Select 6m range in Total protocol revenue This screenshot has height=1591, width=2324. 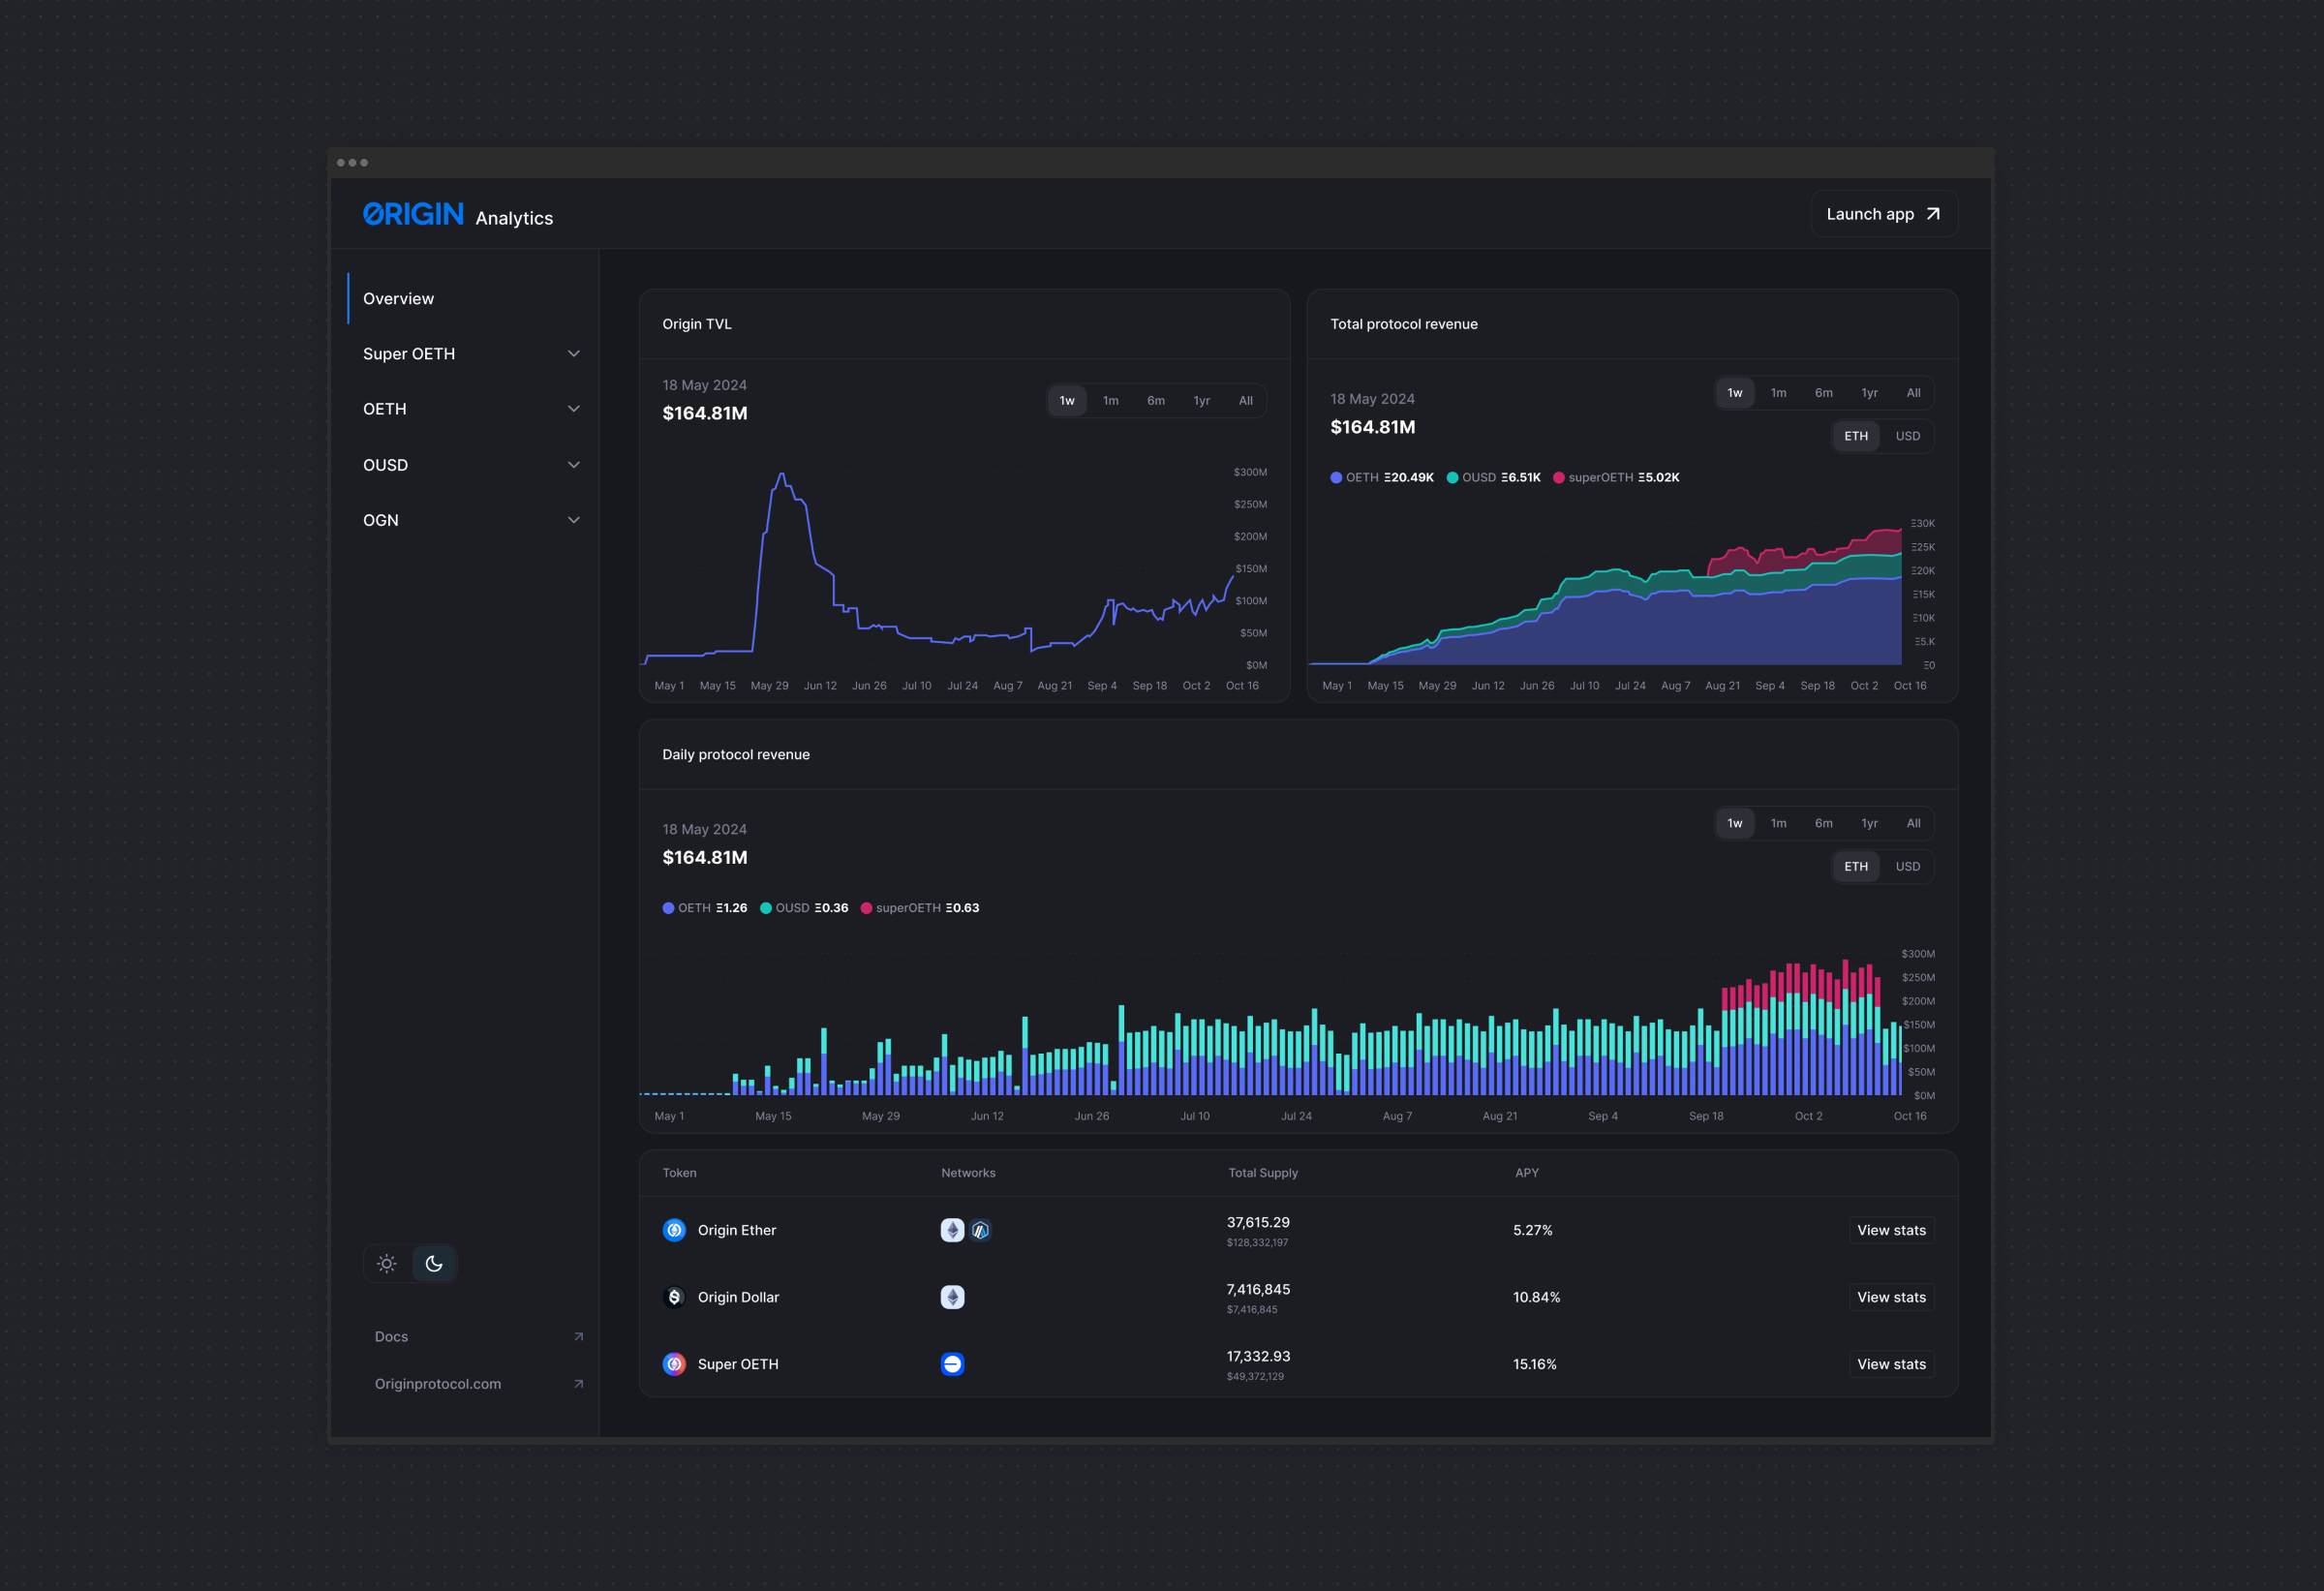click(1823, 393)
